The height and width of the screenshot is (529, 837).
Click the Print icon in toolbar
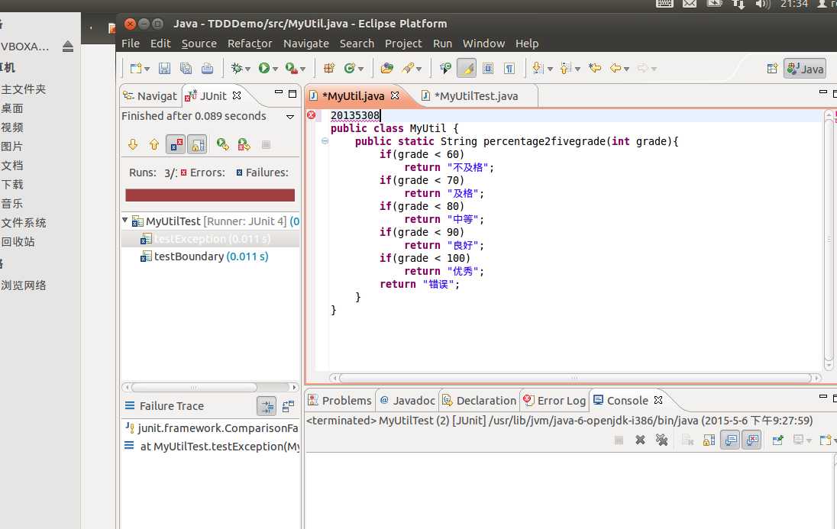(207, 69)
